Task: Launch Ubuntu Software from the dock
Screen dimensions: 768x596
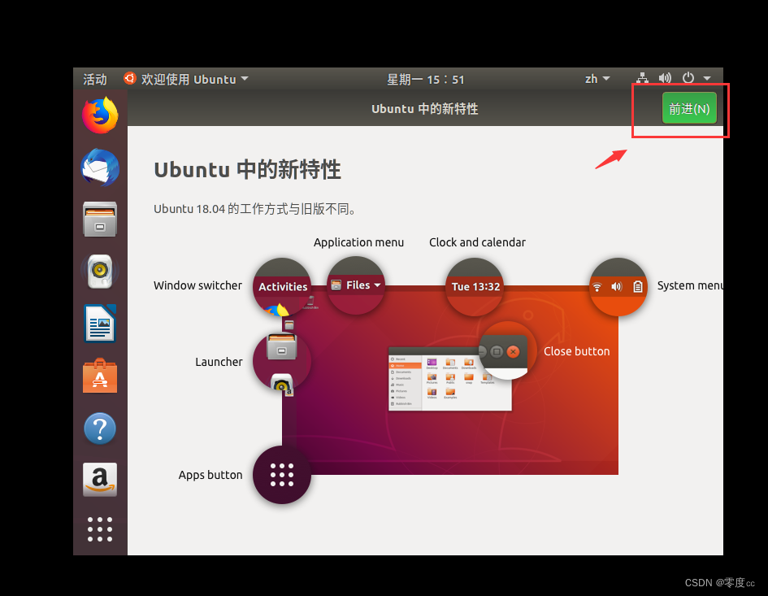Action: click(99, 376)
